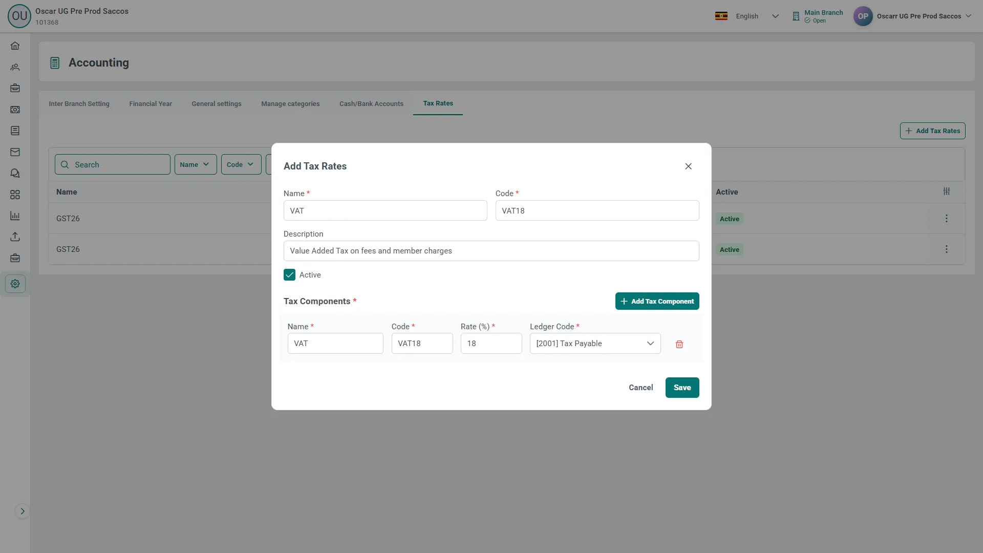Click the Rate (%) input field
The height and width of the screenshot is (553, 983).
pos(491,344)
